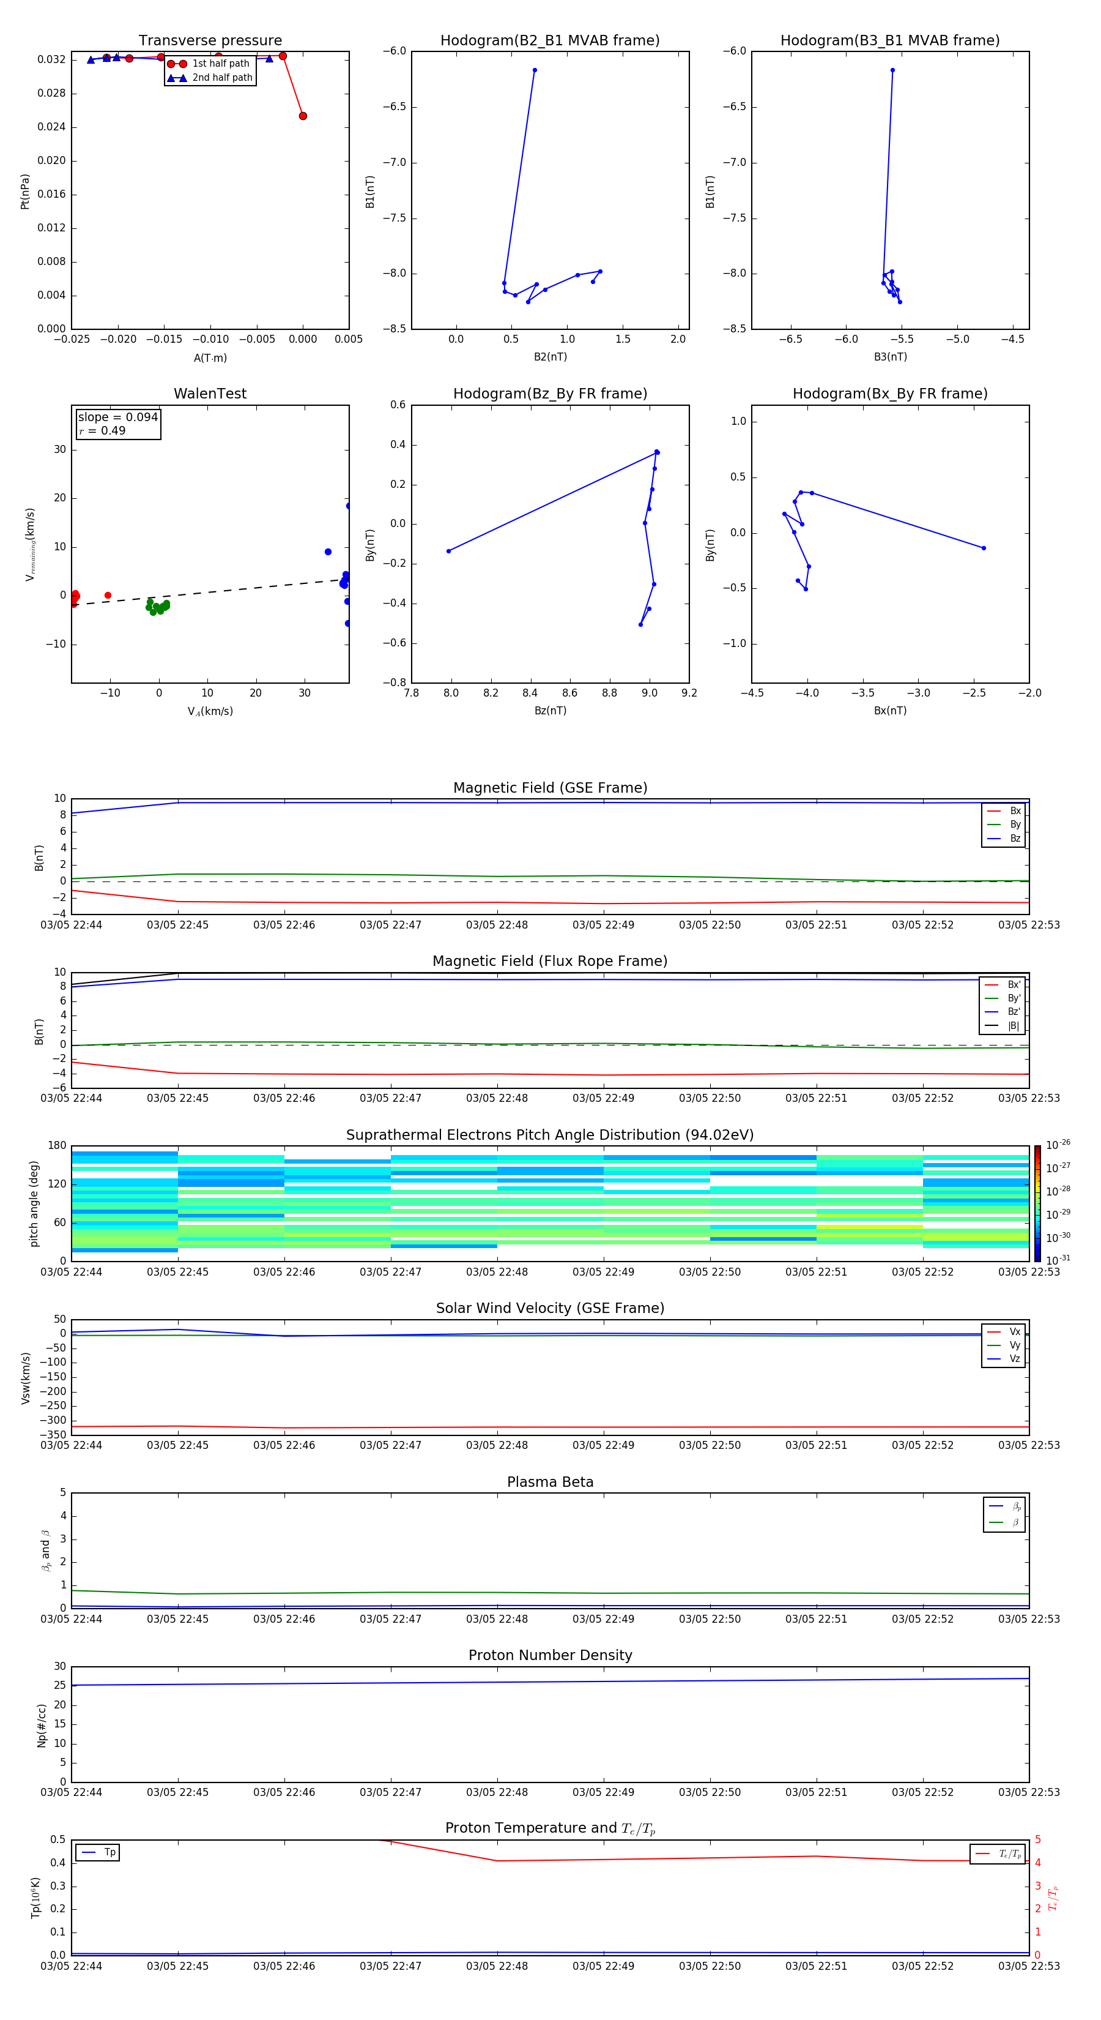Image resolution: width=1101 pixels, height=2020 pixels.
Task: Click the β entry in Plasma Beta legend
Action: pos(1004,1522)
